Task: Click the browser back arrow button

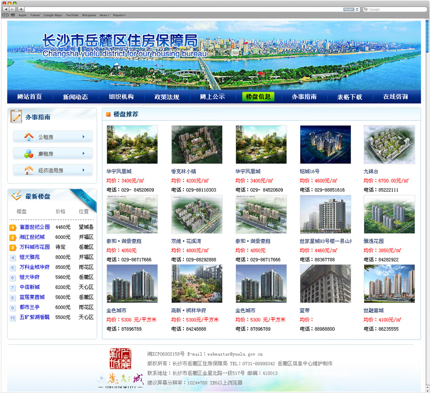Action: [x=6, y=9]
